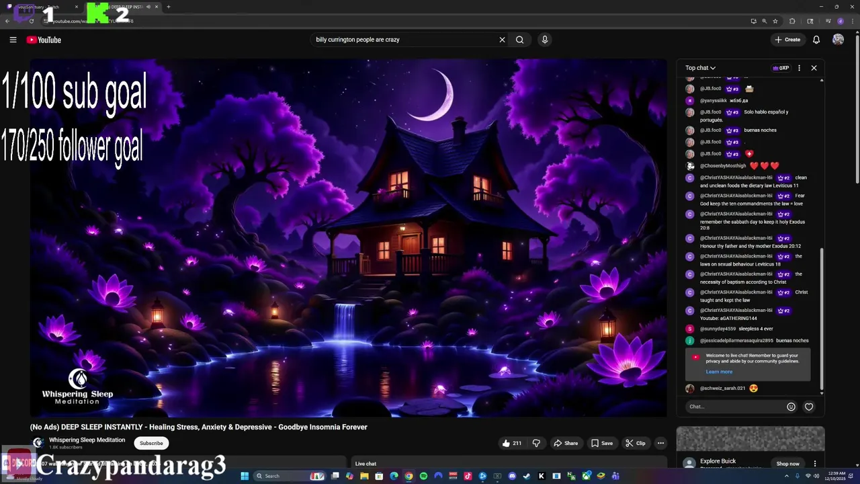The width and height of the screenshot is (860, 484).
Task: Open volume control in system tray
Action: [818, 476]
